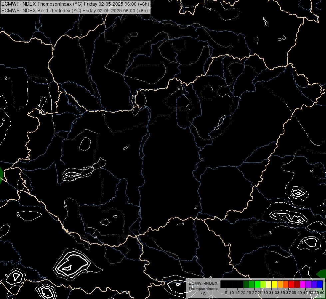Click the legend tick value 30

(266, 293)
